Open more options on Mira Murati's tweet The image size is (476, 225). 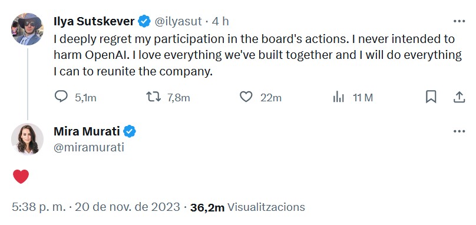click(x=460, y=131)
